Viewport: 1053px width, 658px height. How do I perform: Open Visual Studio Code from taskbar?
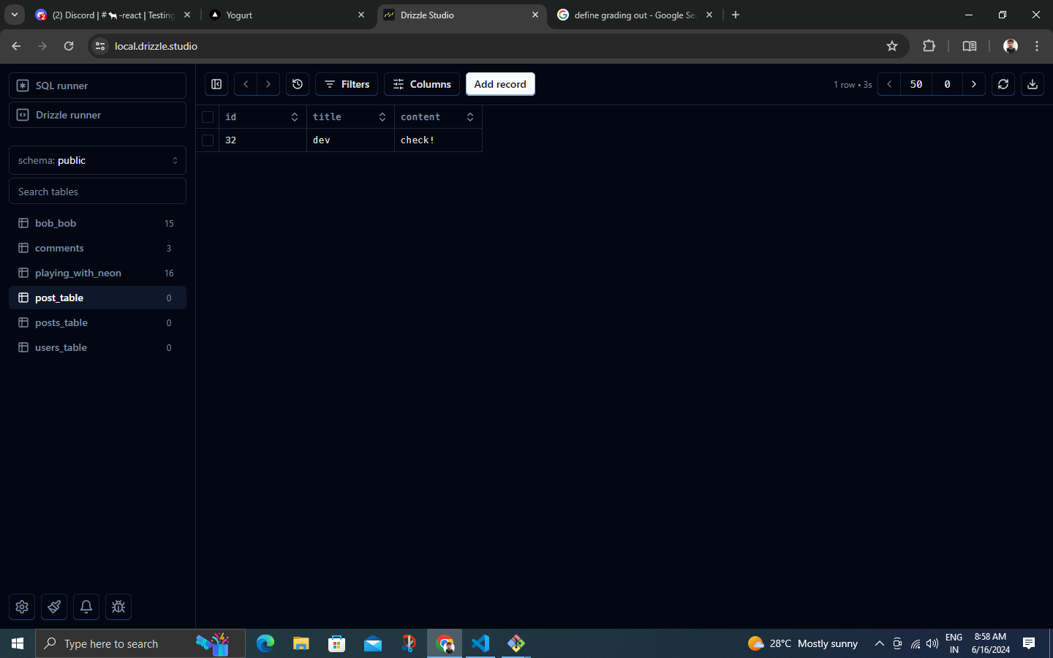[x=480, y=643]
